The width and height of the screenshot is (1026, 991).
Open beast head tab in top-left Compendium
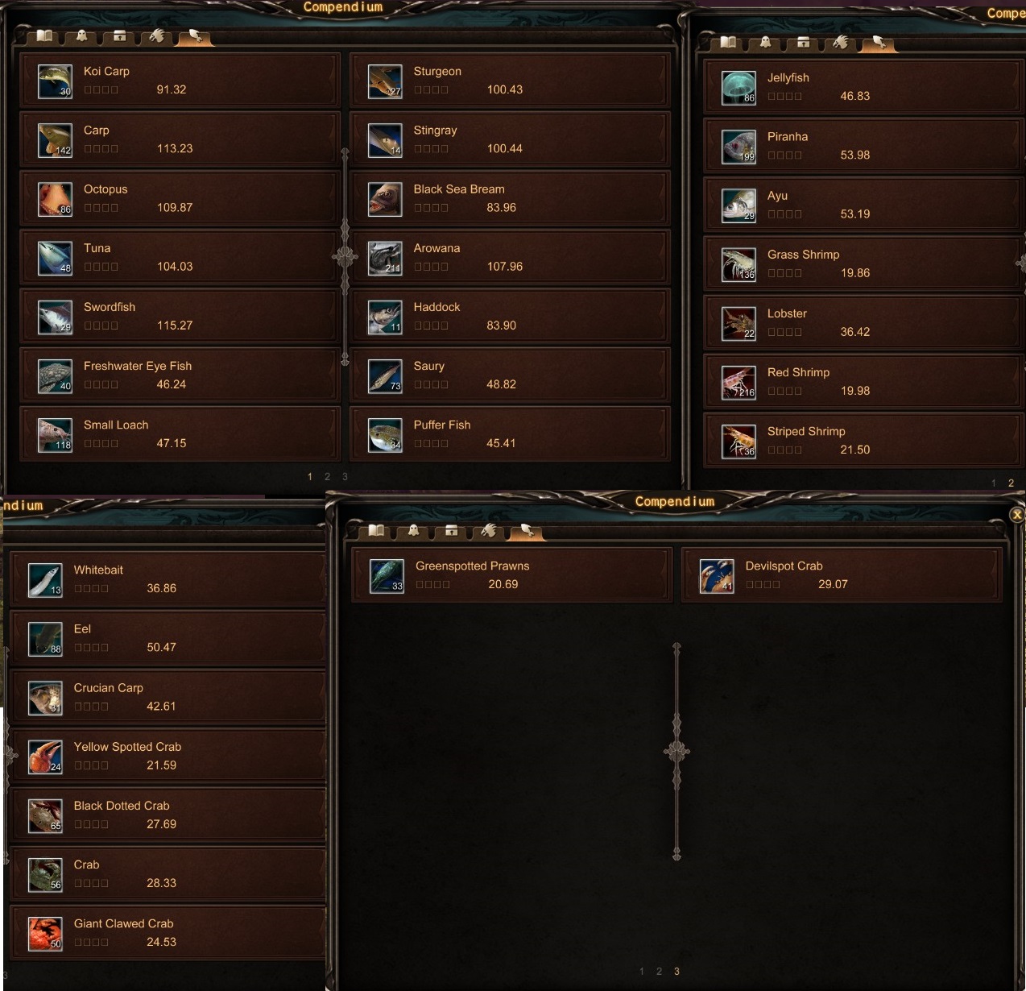[157, 35]
